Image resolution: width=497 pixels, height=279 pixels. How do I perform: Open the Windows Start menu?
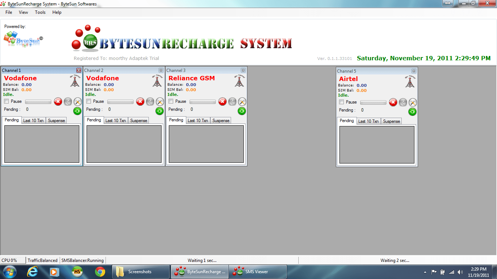pyautogui.click(x=9, y=271)
